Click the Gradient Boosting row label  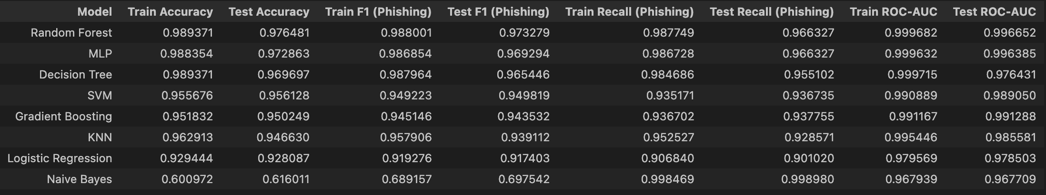(63, 117)
